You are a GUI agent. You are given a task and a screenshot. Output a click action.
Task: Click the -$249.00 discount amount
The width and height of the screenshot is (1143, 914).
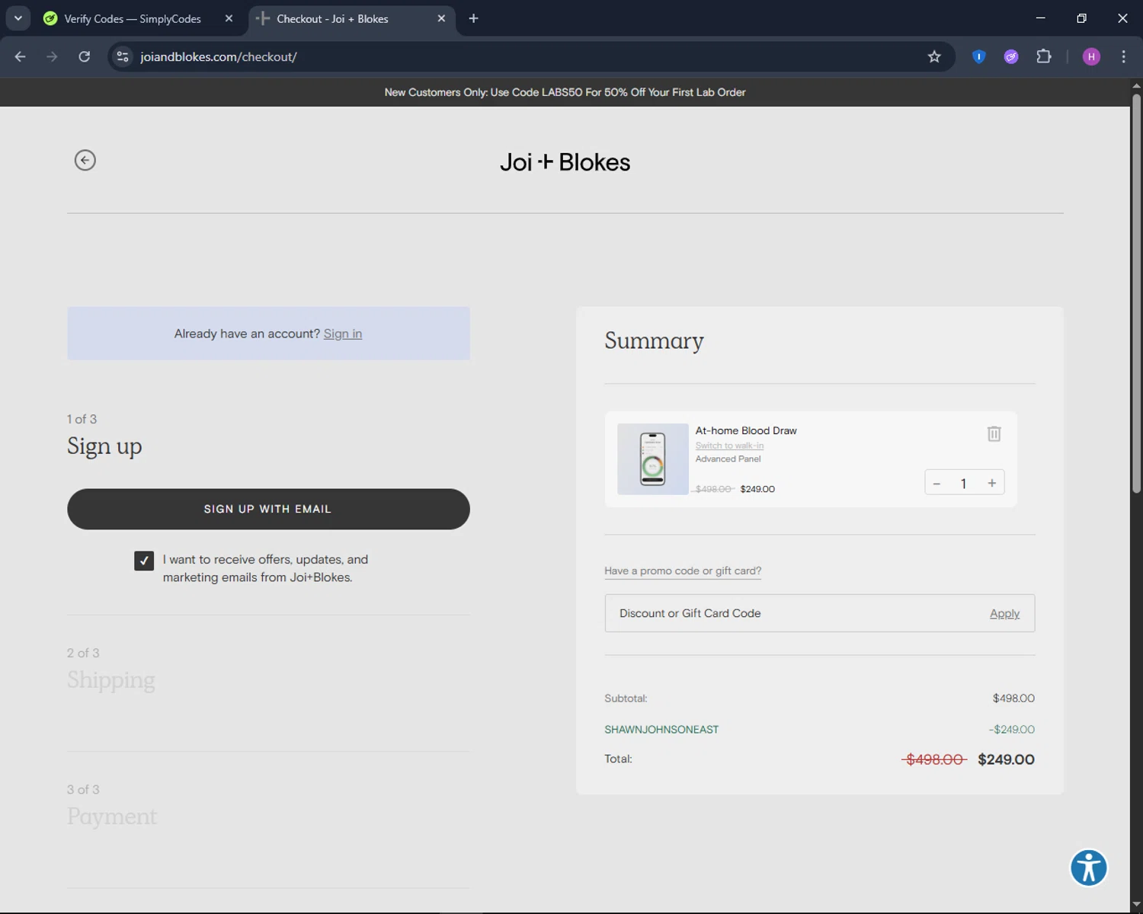click(1012, 730)
